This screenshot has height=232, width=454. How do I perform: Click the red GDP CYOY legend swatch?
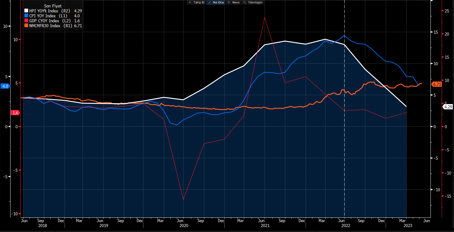pyautogui.click(x=26, y=21)
